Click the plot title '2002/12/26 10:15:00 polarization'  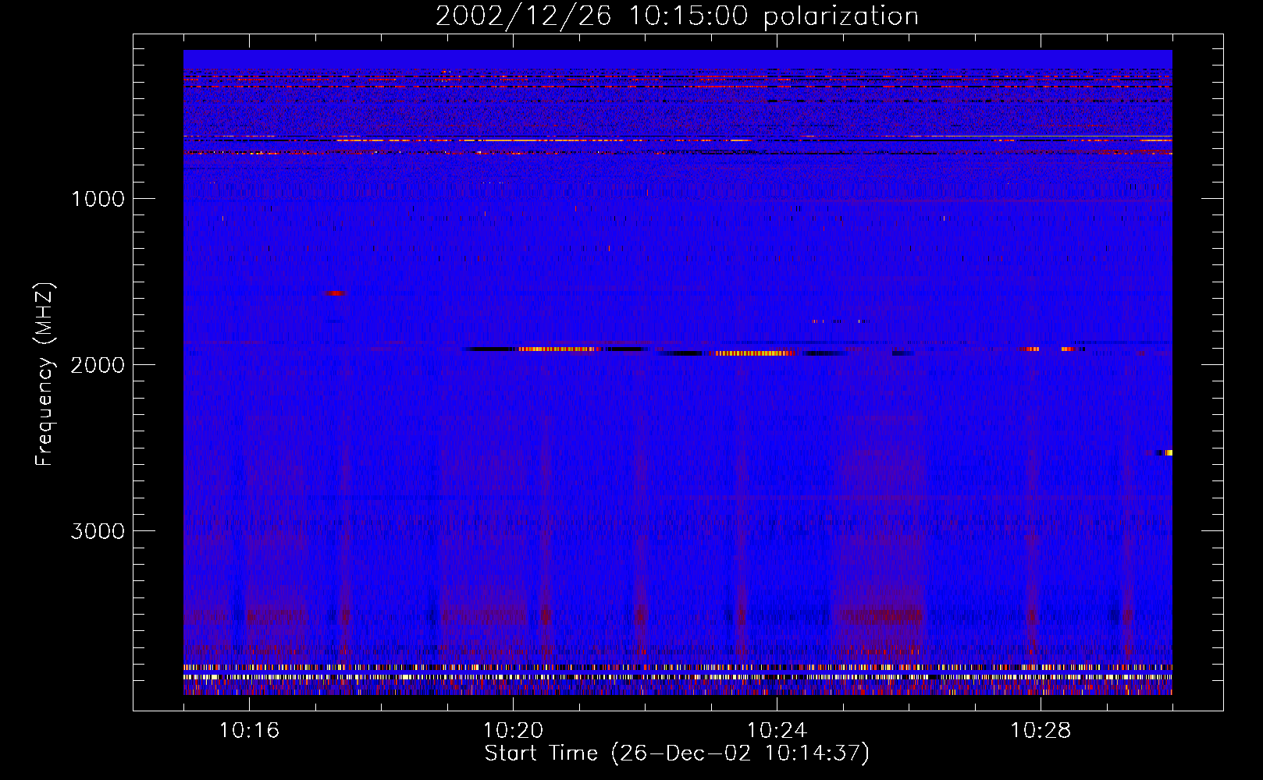click(677, 16)
